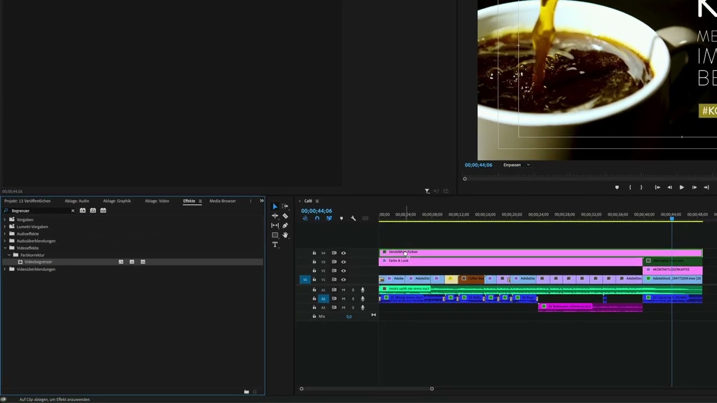This screenshot has width=717, height=403.
Task: Solo audio track A2
Action: tap(353, 299)
